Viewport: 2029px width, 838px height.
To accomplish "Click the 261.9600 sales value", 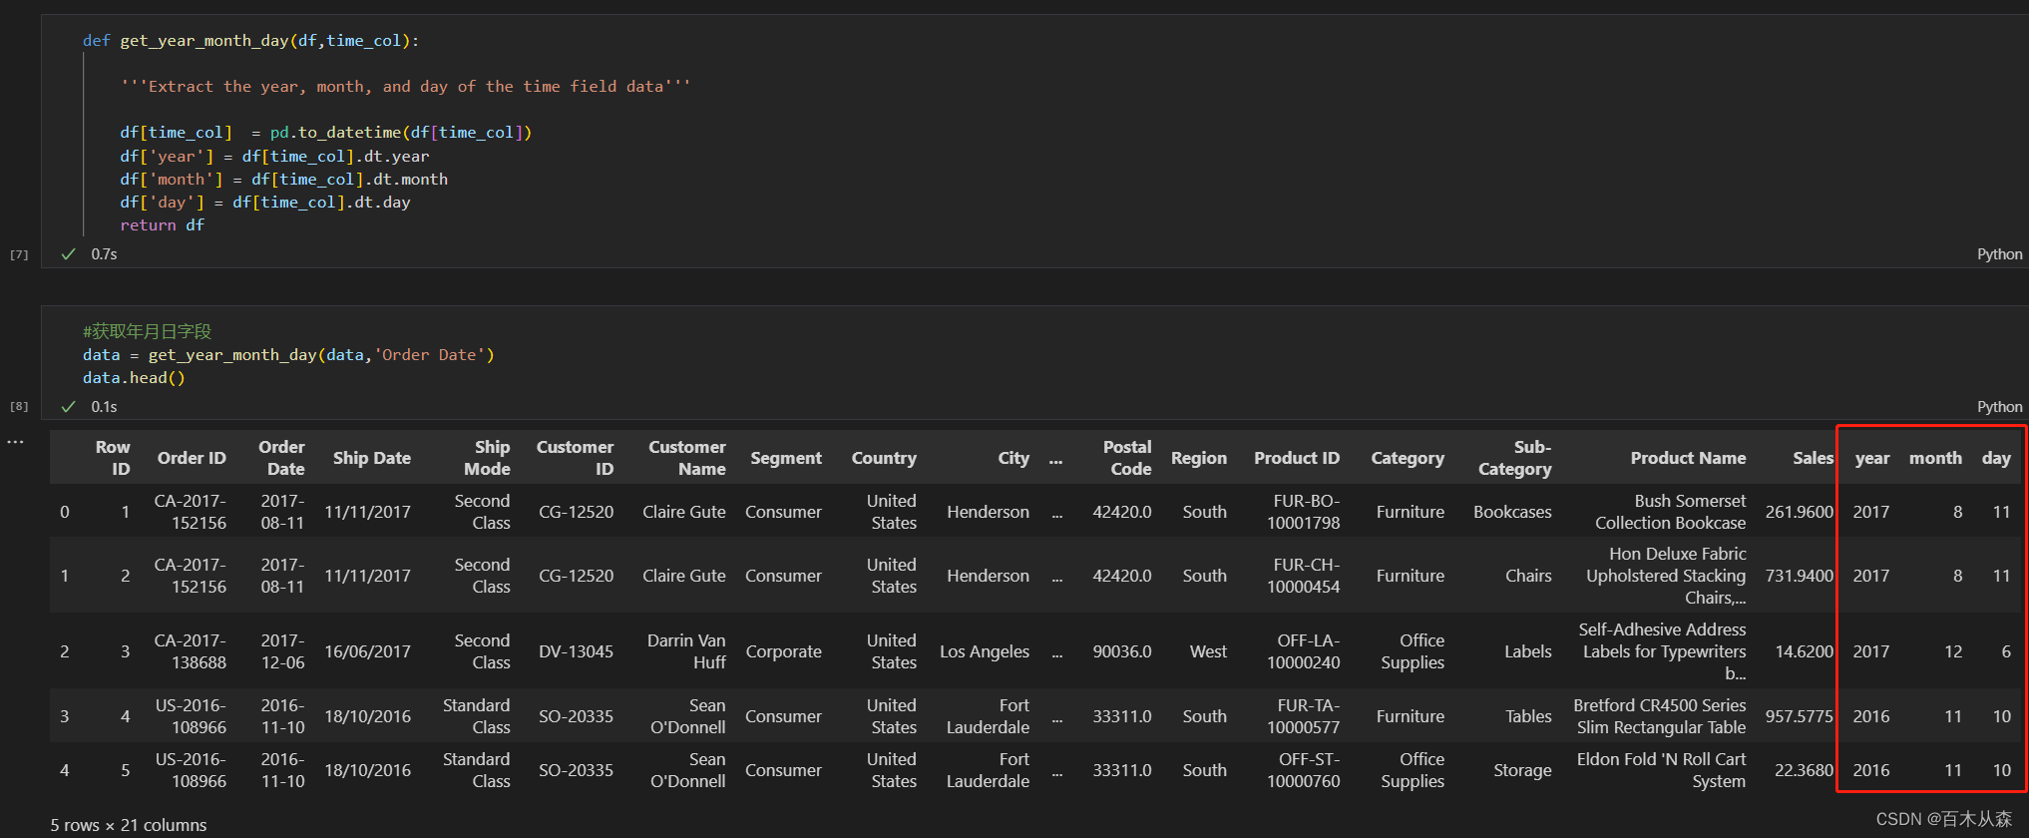I will click(x=1800, y=512).
